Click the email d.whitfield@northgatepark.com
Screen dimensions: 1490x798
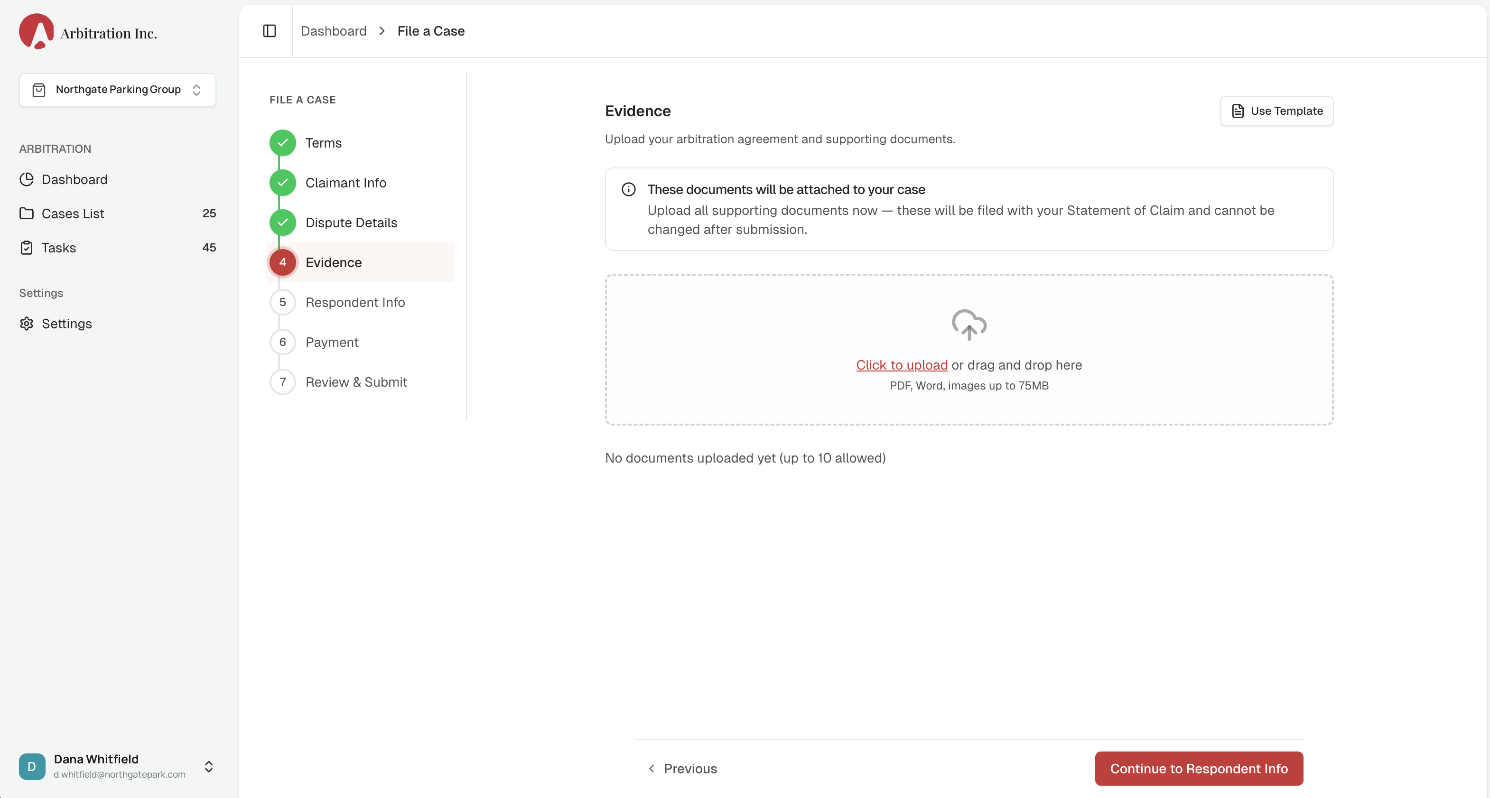tap(120, 774)
